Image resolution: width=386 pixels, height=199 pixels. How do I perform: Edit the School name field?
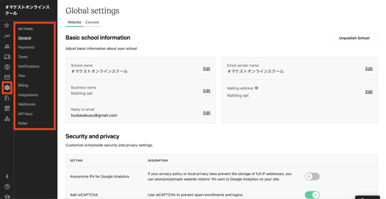coord(206,68)
